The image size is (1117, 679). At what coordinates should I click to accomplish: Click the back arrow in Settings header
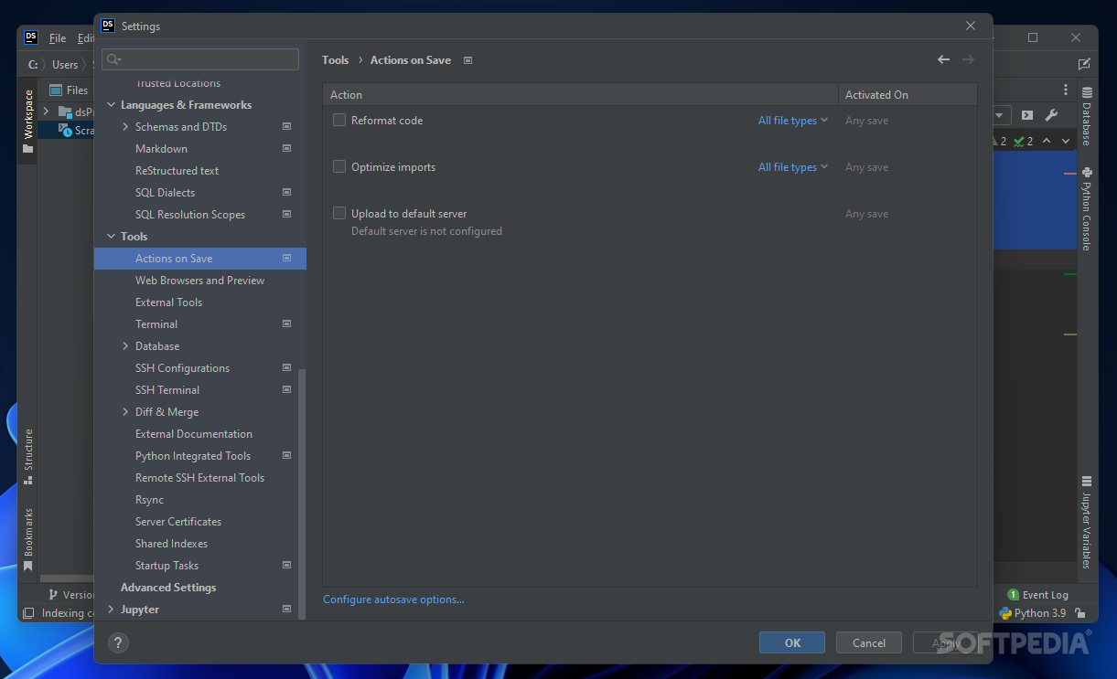point(943,59)
